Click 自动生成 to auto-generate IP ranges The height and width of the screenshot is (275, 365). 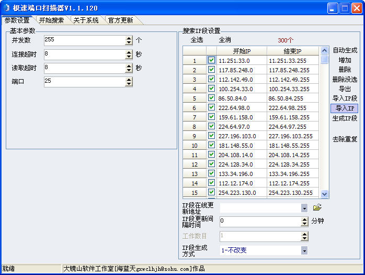click(345, 50)
